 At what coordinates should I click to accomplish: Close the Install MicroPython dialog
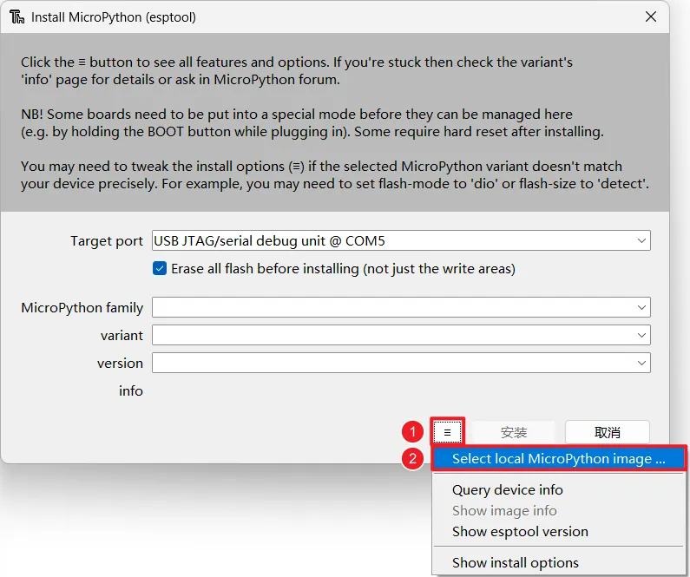point(651,16)
